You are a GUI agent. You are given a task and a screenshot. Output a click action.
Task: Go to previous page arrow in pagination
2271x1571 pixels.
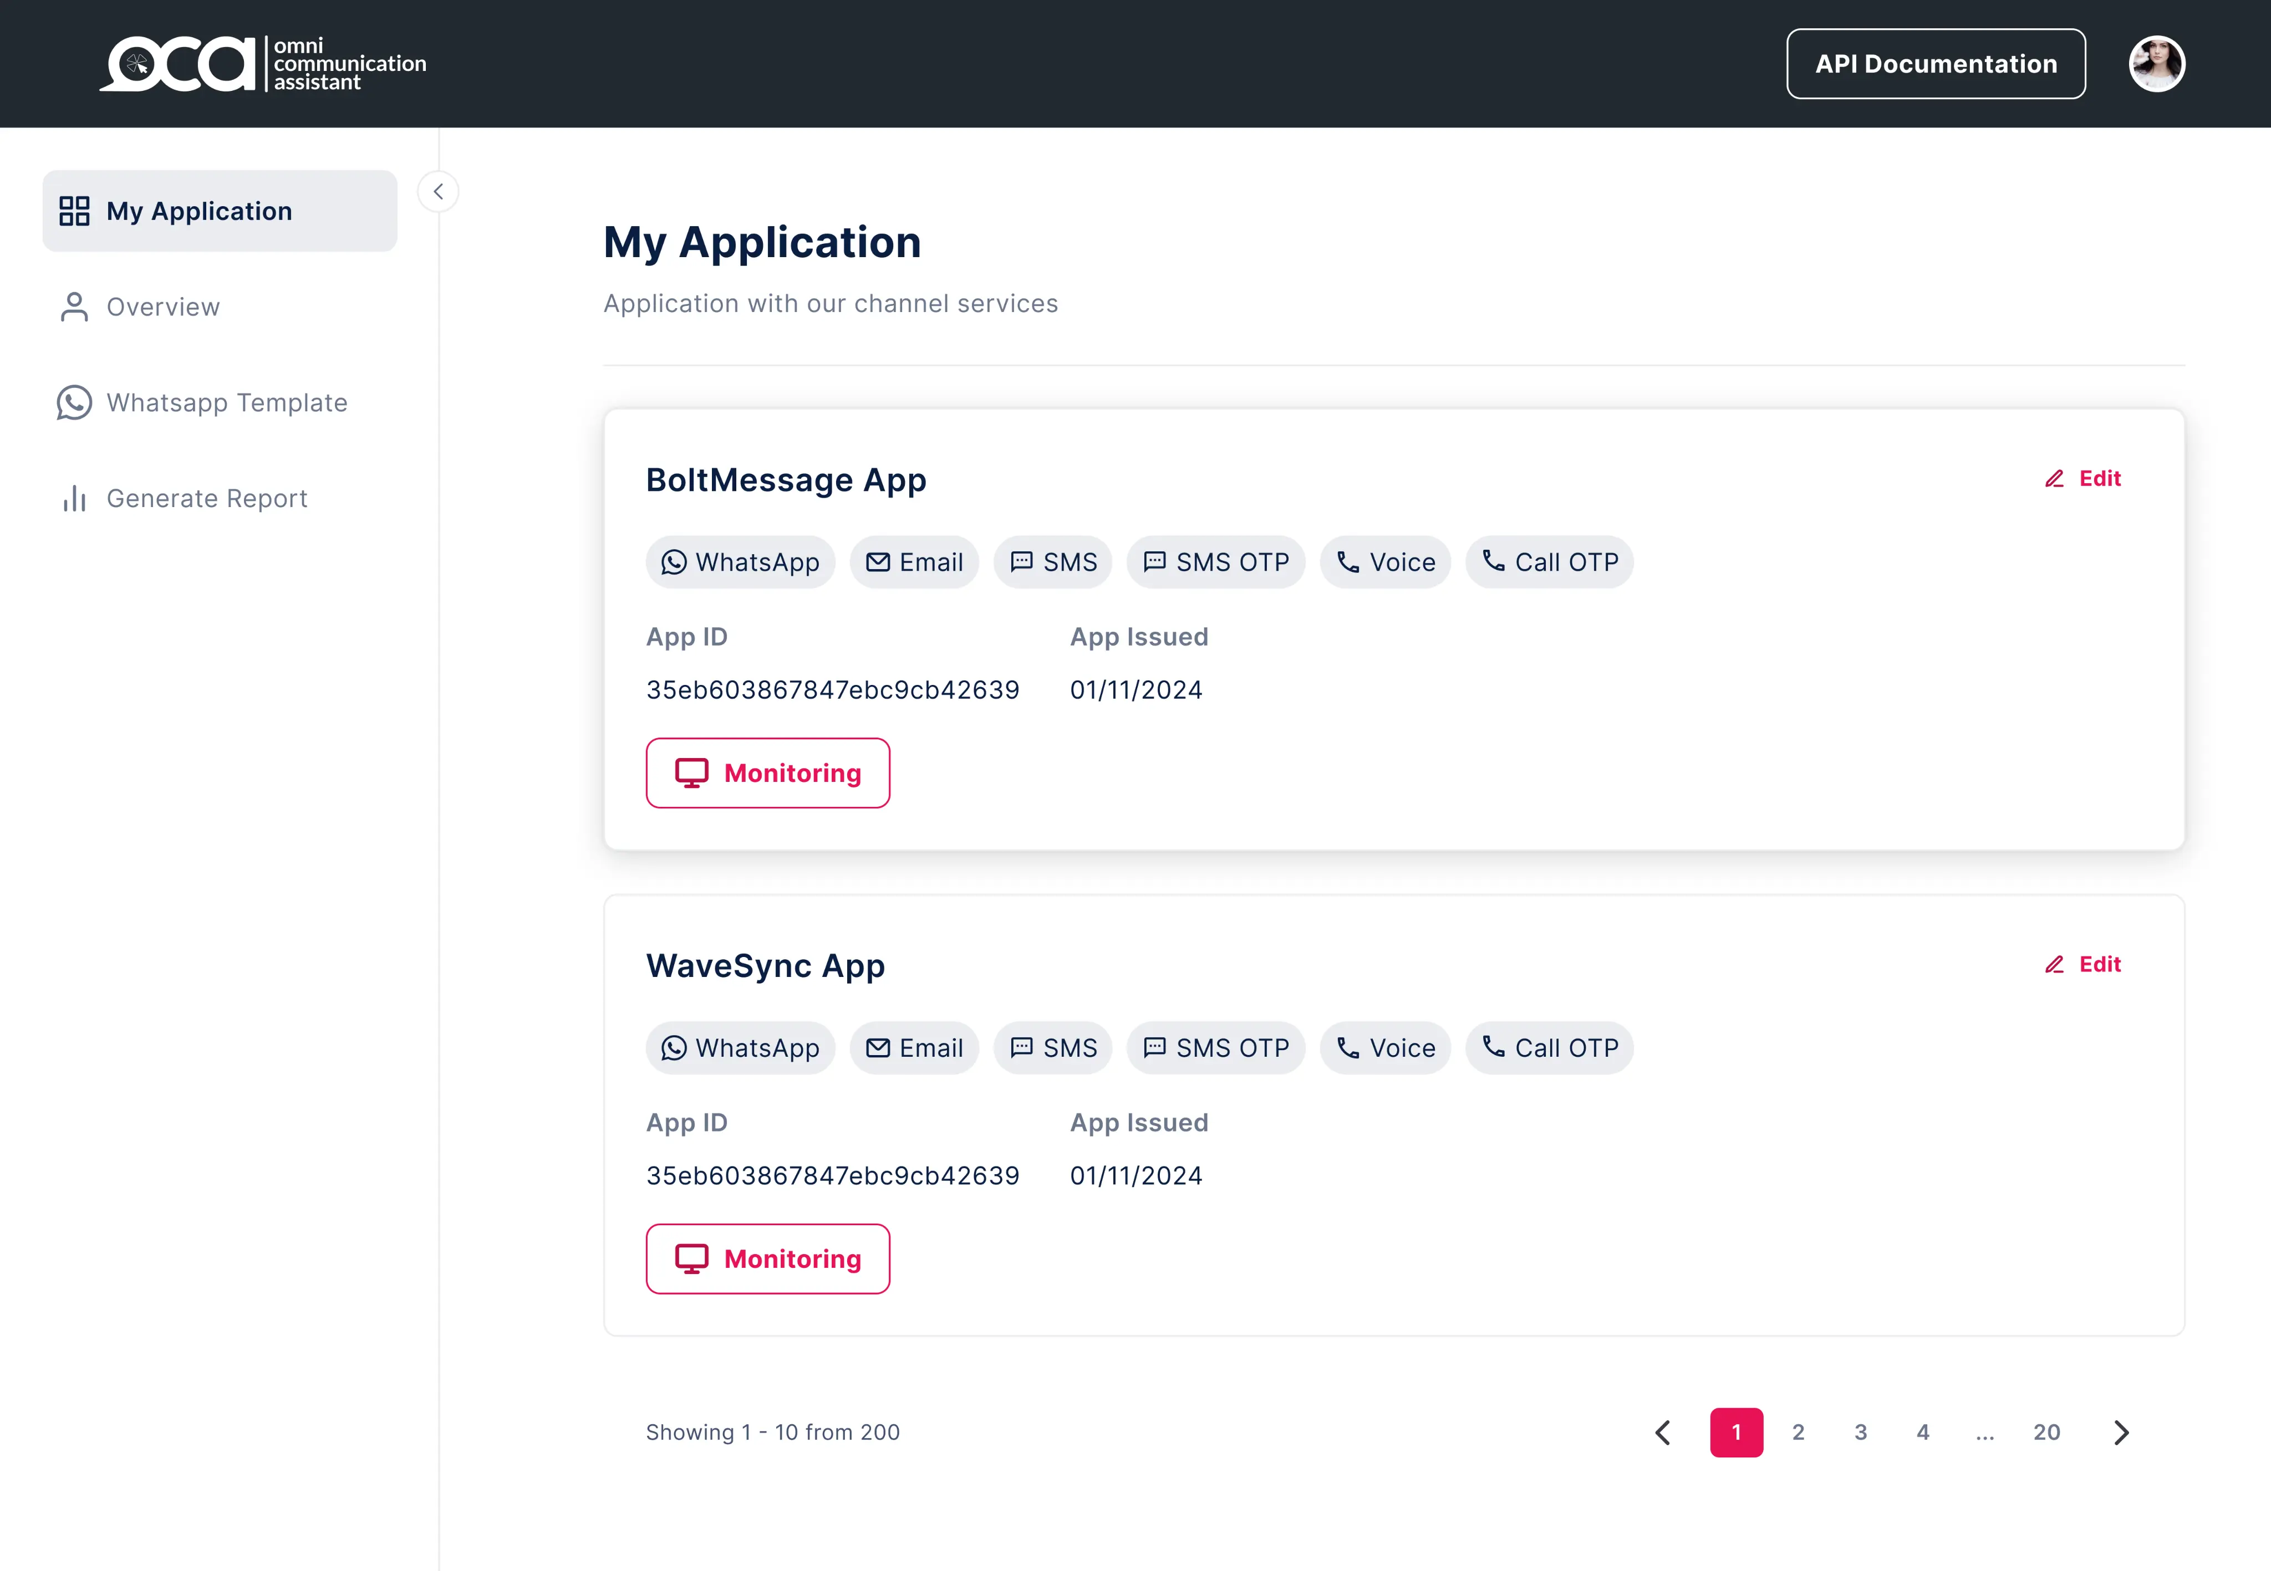[1663, 1432]
